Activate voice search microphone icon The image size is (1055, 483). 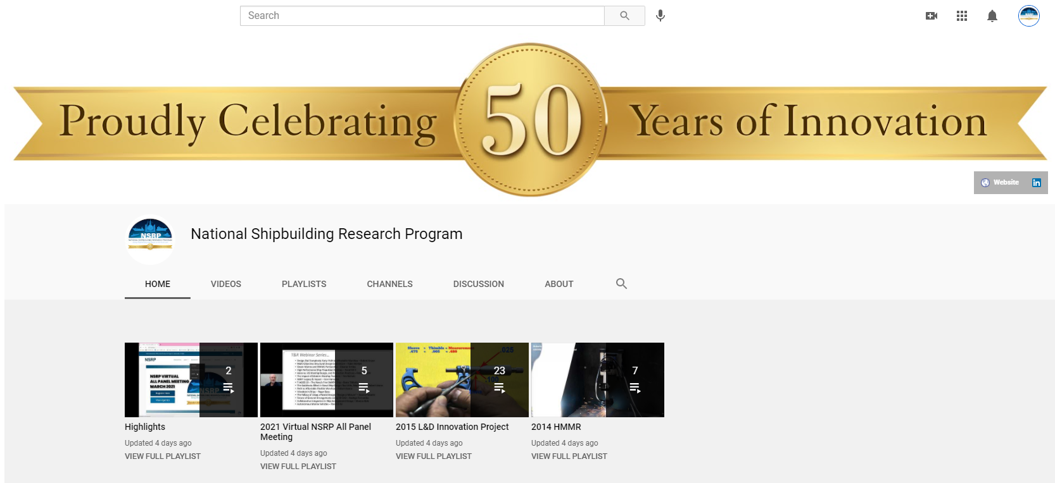(x=660, y=16)
